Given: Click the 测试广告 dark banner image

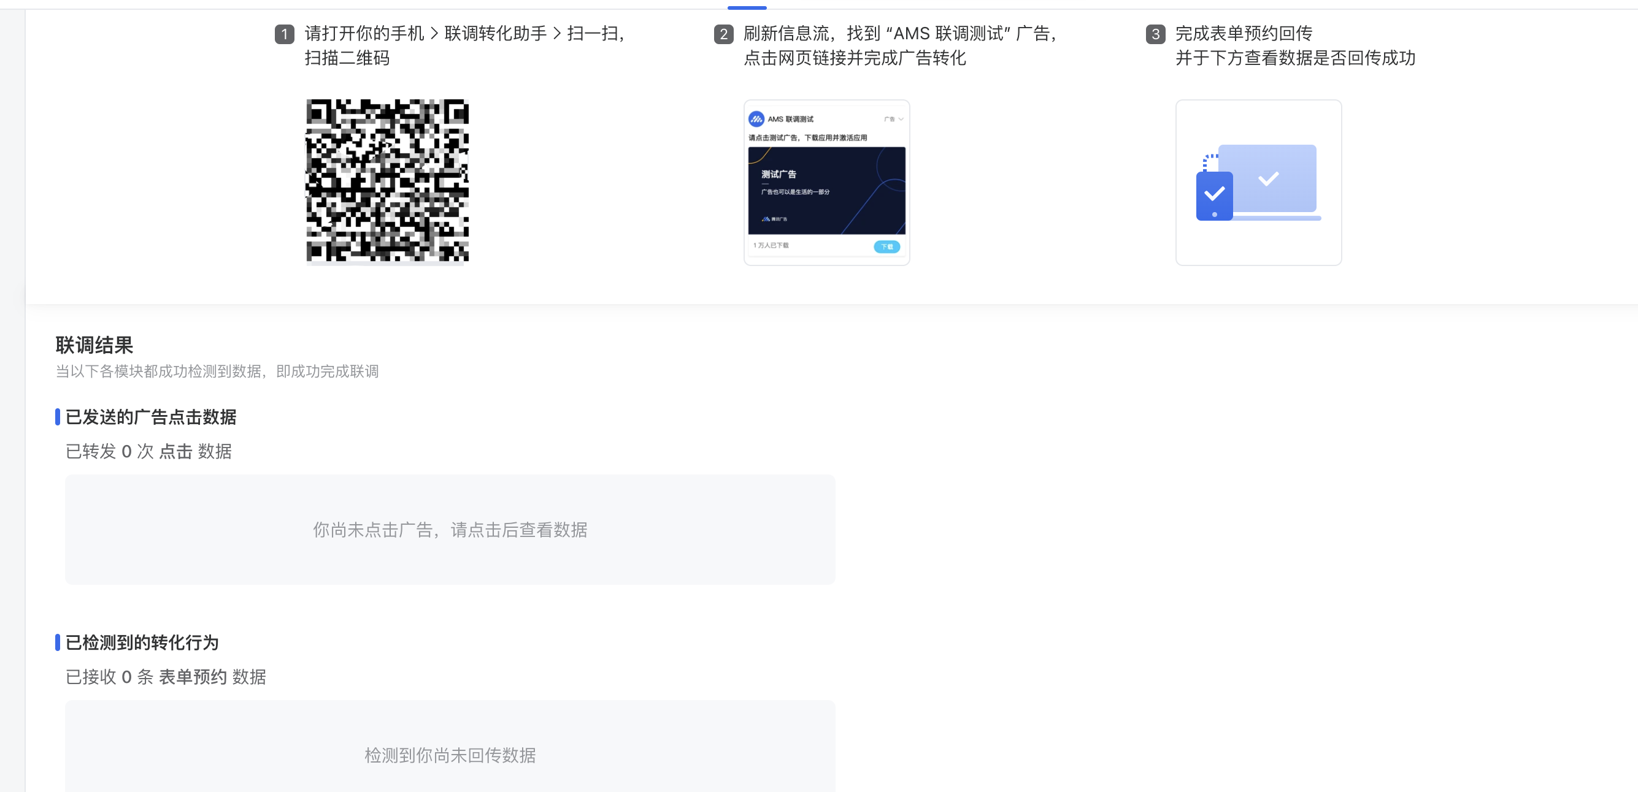Looking at the screenshot, I should point(826,191).
